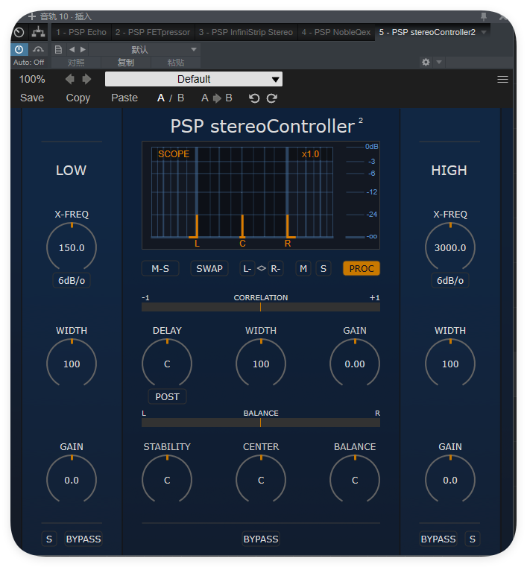Viewport: 527px width, 567px height.
Task: Open the gear settings icon
Action: click(426, 62)
